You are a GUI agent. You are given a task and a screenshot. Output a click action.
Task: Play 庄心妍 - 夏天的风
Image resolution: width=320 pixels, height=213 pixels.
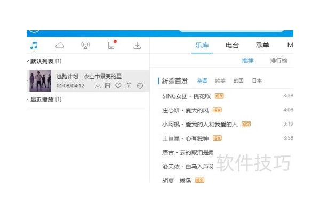pyautogui.click(x=185, y=110)
